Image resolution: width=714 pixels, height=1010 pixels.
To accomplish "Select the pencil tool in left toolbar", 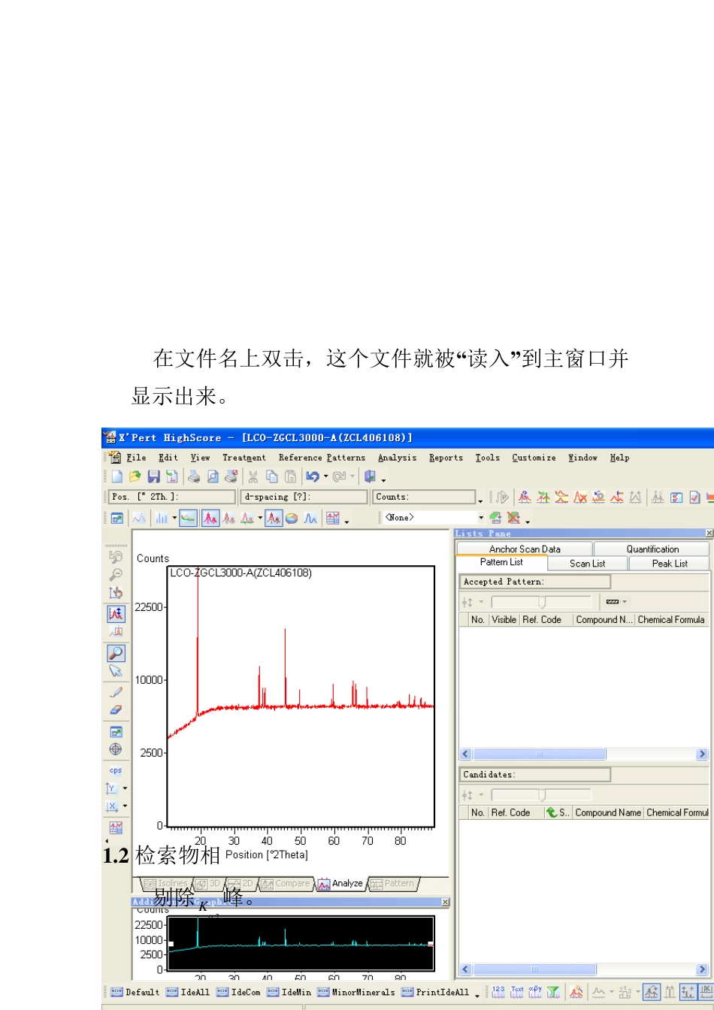I will (116, 691).
